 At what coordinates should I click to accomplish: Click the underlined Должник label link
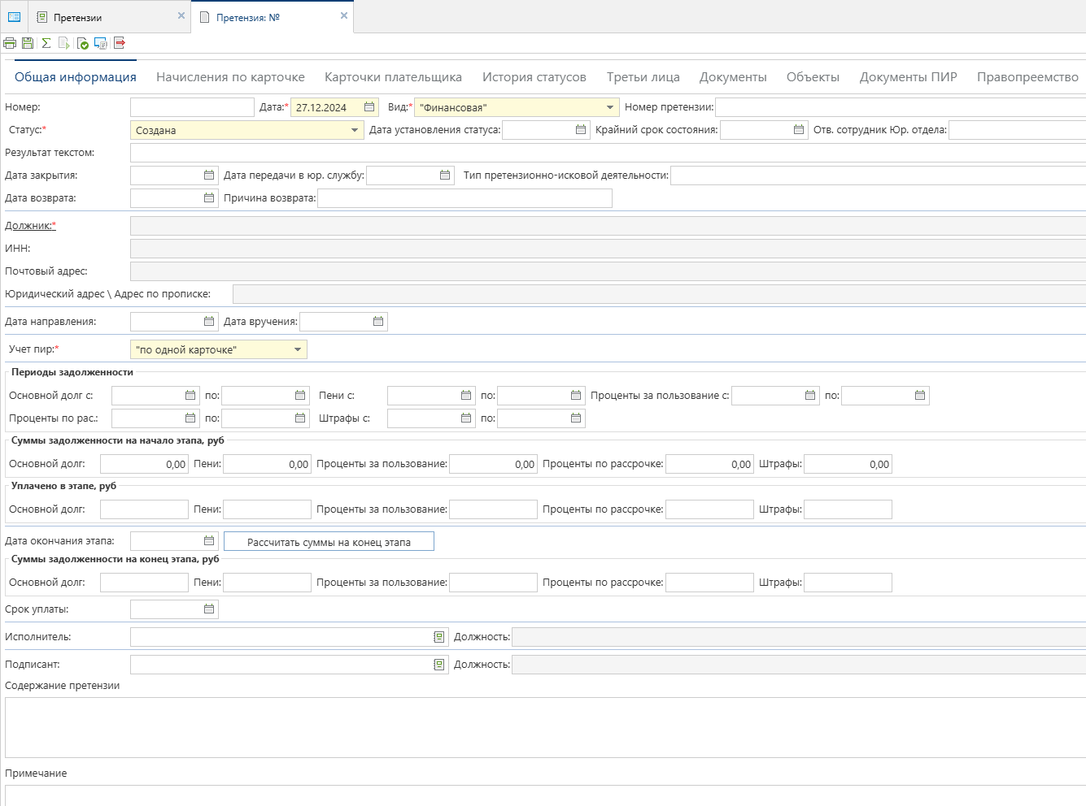(x=30, y=226)
